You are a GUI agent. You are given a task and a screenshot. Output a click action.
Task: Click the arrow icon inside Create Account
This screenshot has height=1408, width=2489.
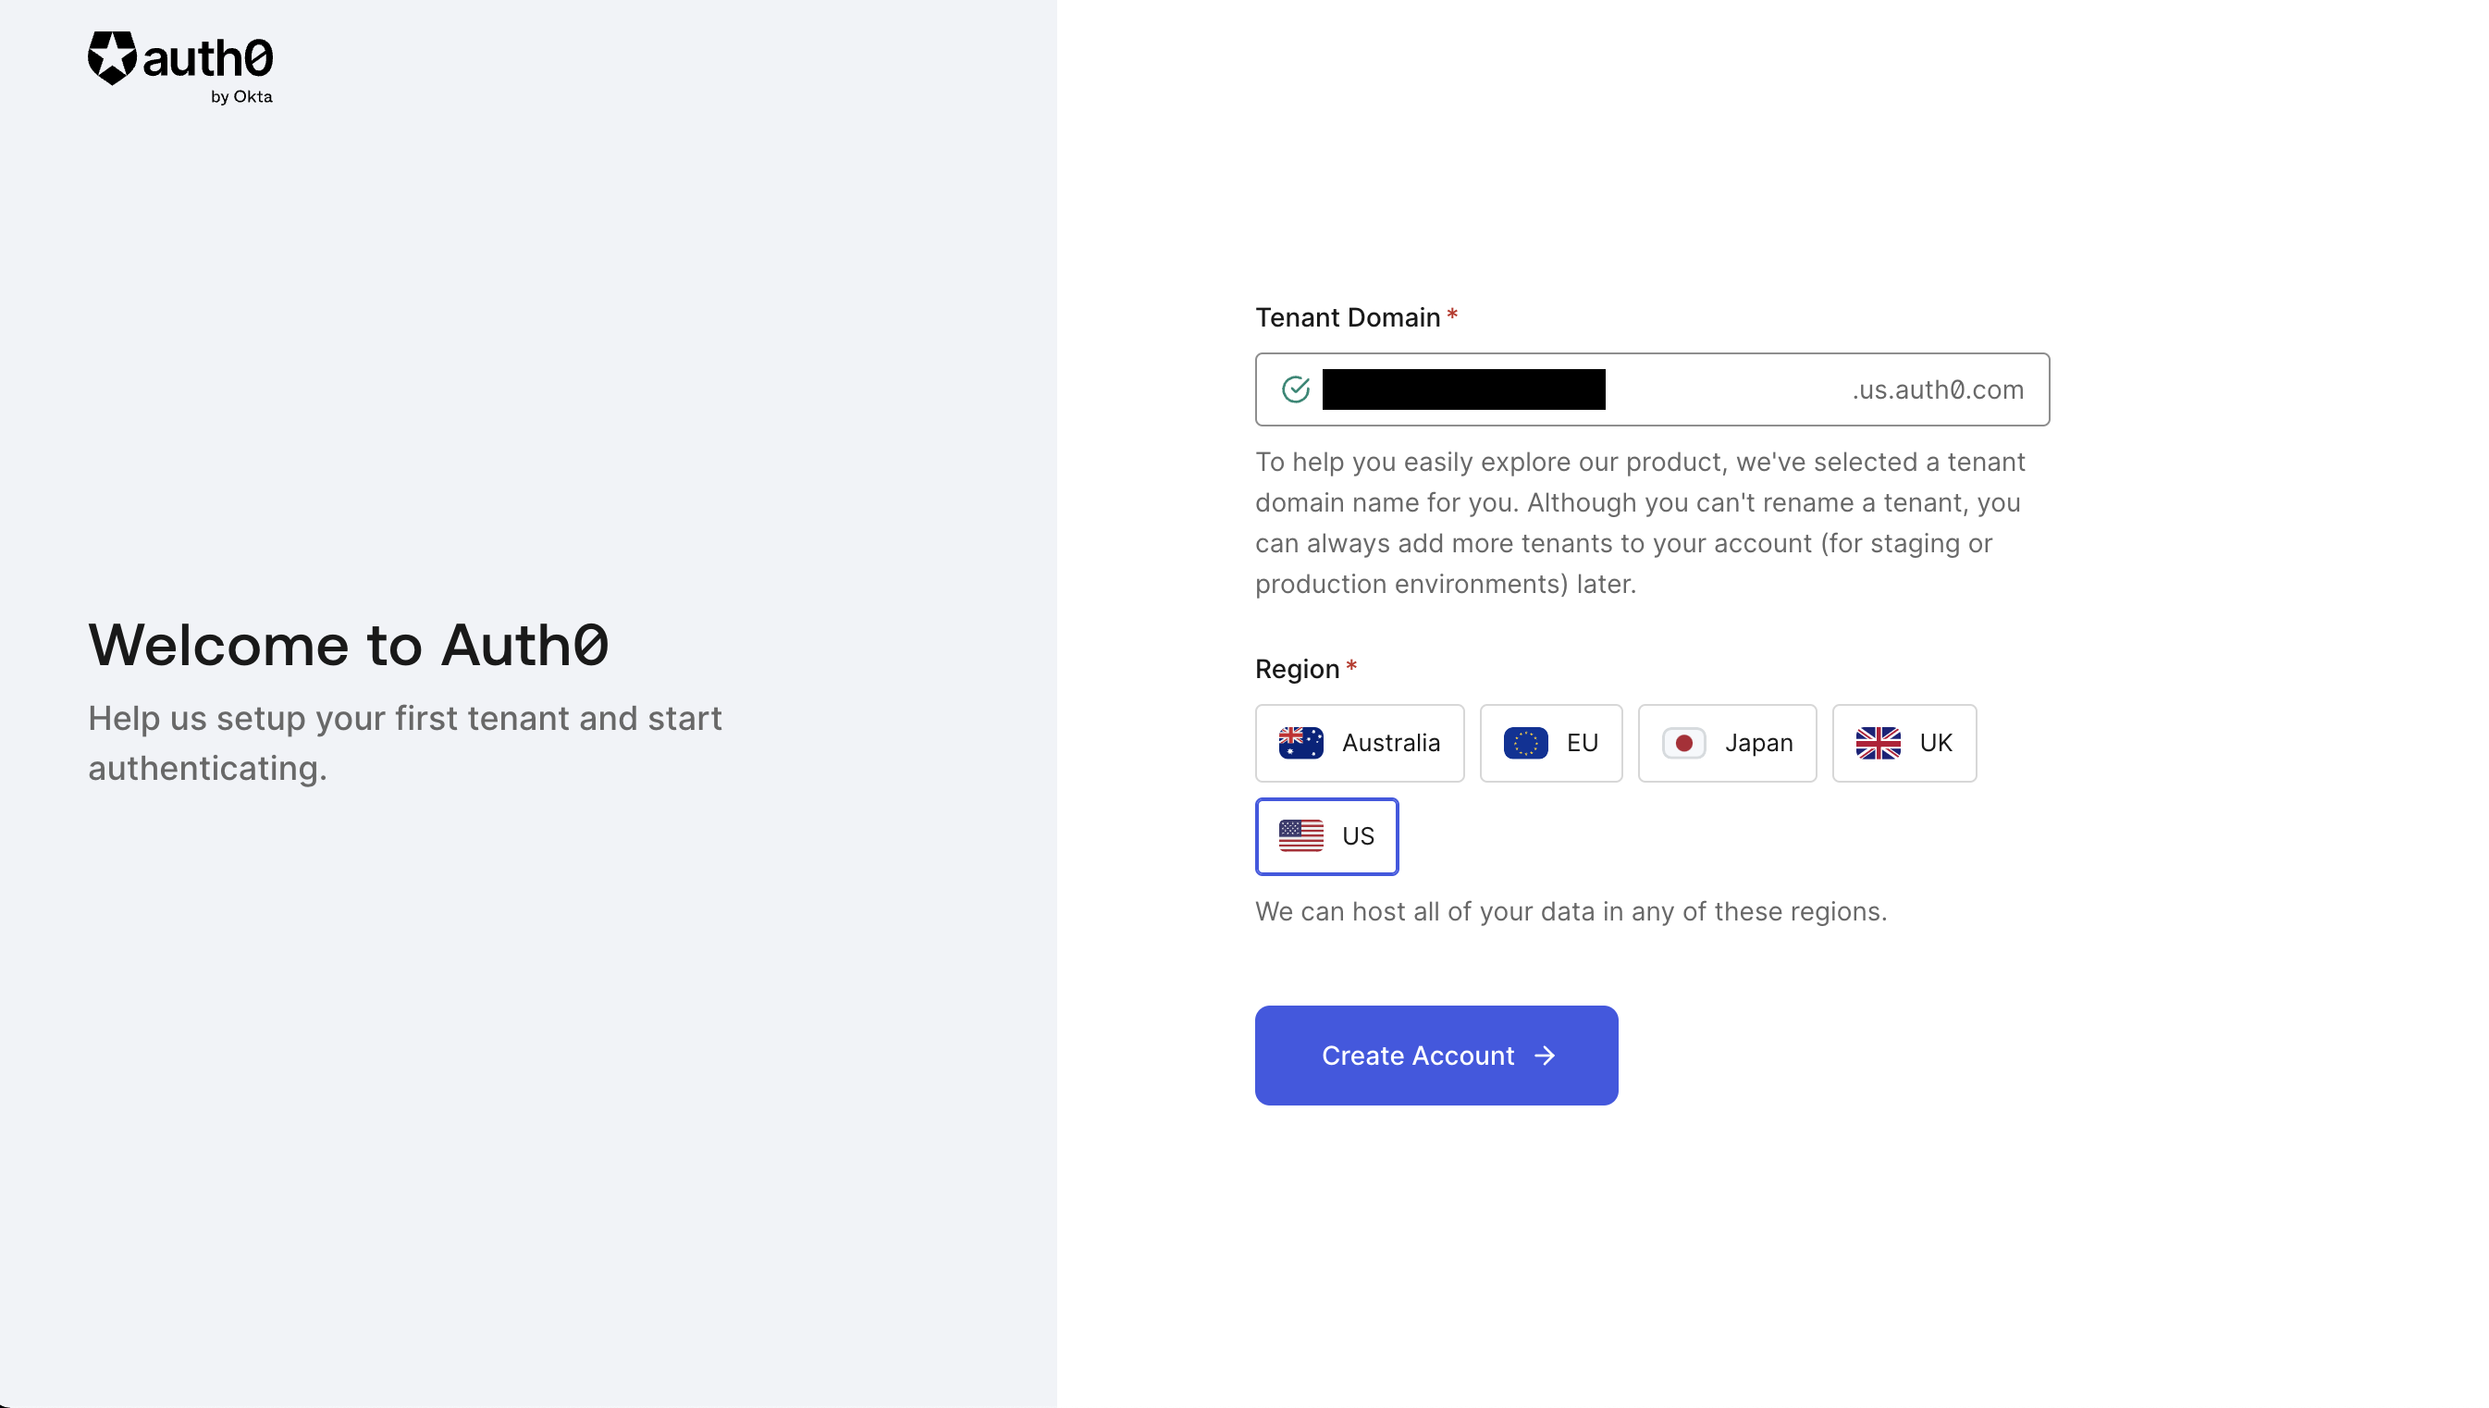click(1546, 1055)
